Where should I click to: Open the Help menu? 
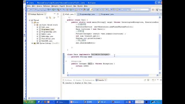coord(86,6)
